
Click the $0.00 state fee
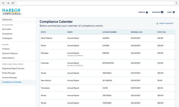point(160,80)
